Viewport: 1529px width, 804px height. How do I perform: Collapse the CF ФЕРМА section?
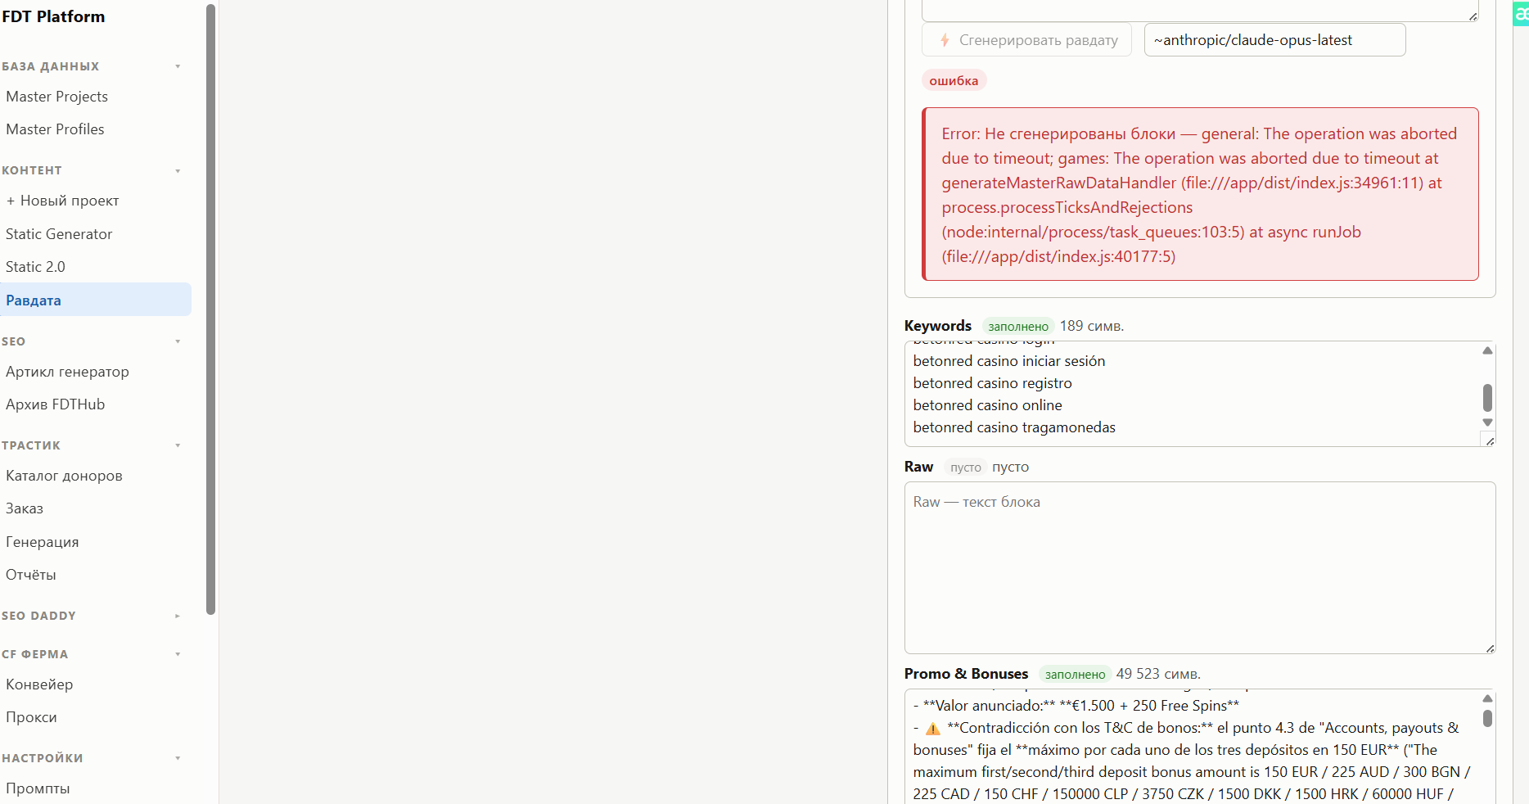click(178, 654)
